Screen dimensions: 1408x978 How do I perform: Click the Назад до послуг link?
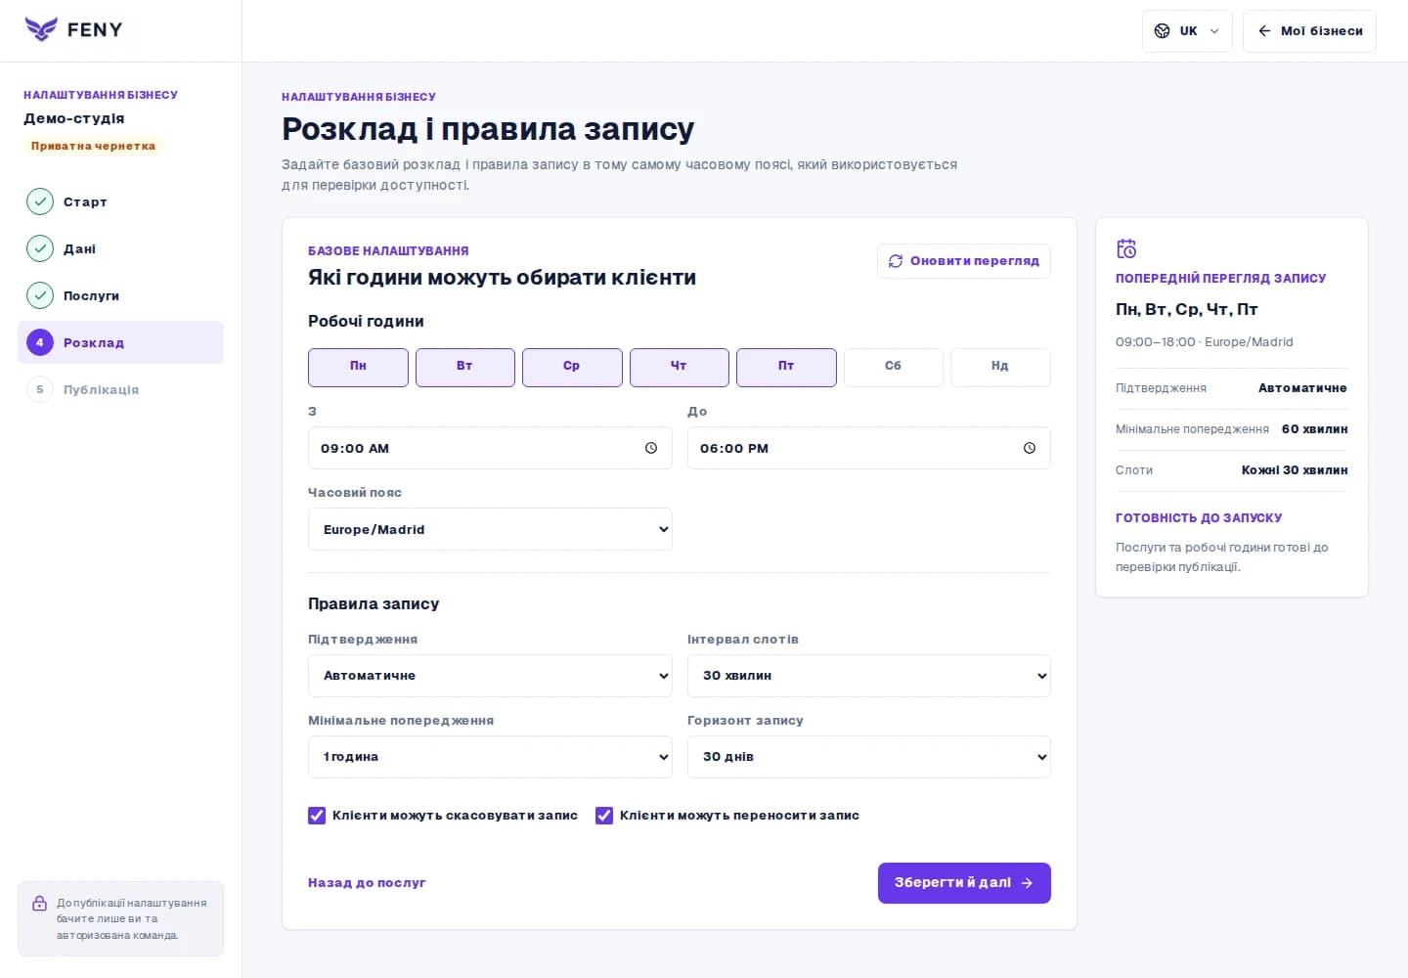click(x=367, y=883)
